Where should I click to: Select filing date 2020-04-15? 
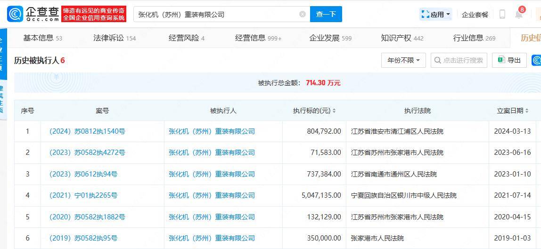(x=512, y=217)
